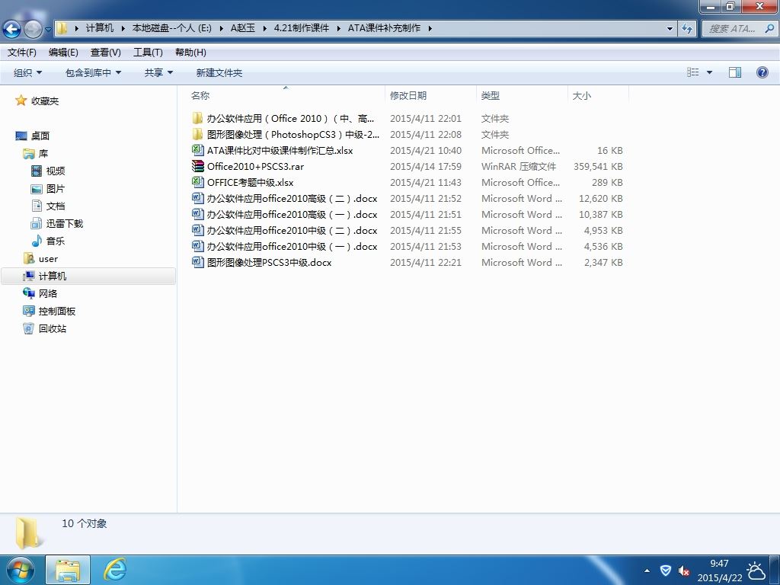Click the 文档 library icon
This screenshot has height=585, width=780.
point(37,206)
